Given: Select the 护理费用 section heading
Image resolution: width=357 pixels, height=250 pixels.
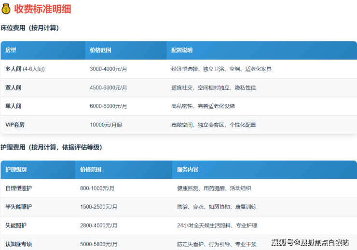Looking at the screenshot, I should pyautogui.click(x=51, y=147).
